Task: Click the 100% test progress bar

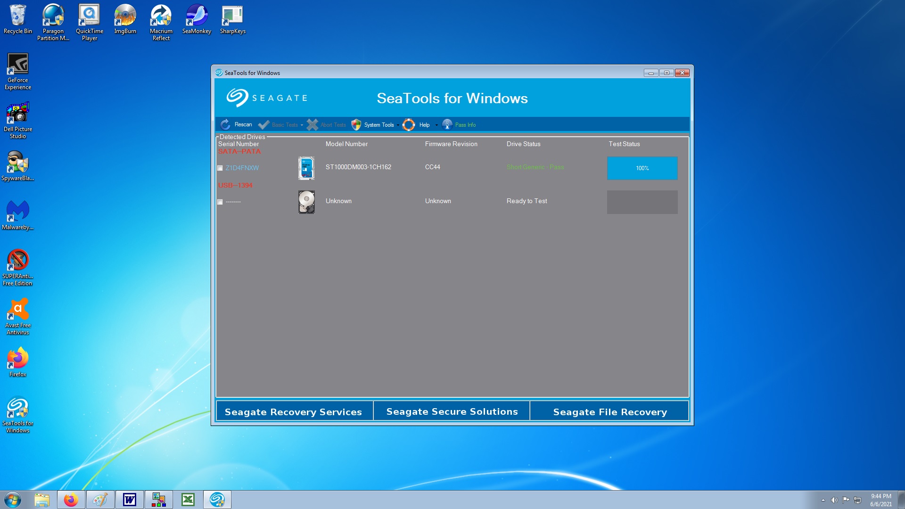Action: pos(642,168)
